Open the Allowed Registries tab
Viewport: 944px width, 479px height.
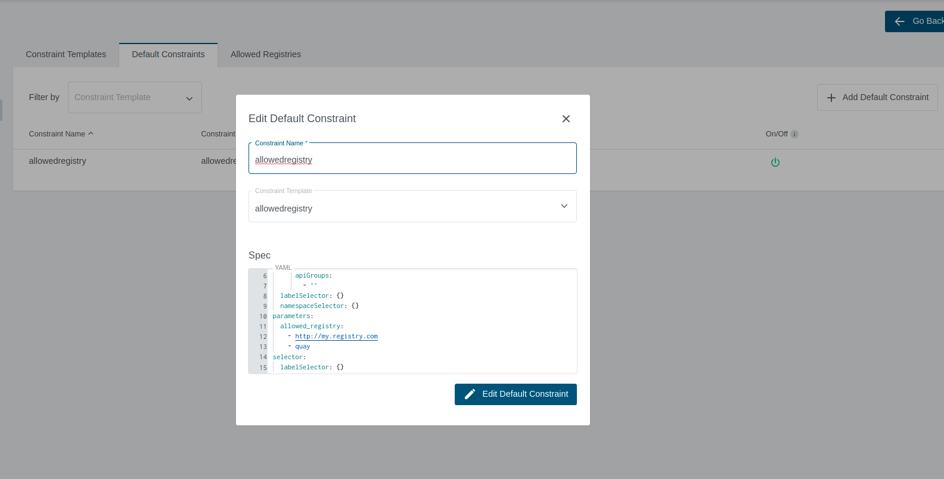tap(265, 54)
